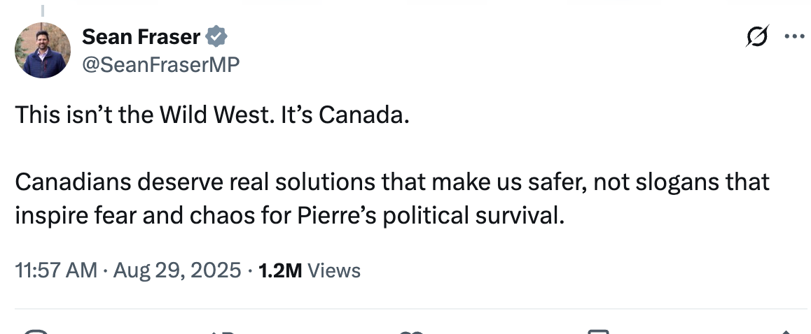Open Grok explain-this-post icon
This screenshot has height=334, width=811.
coord(758,36)
